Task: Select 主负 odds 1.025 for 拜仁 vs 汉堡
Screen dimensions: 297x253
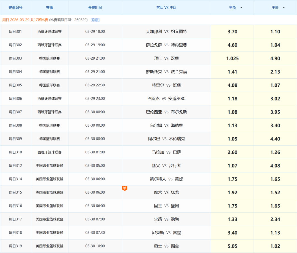Action: [232, 58]
